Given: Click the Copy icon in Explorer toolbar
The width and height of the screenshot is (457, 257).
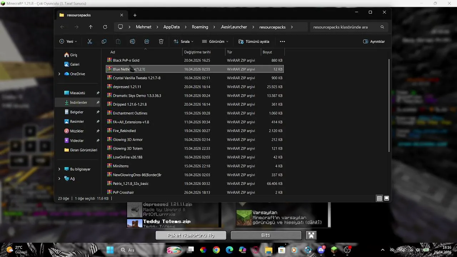Looking at the screenshot, I should (104, 41).
